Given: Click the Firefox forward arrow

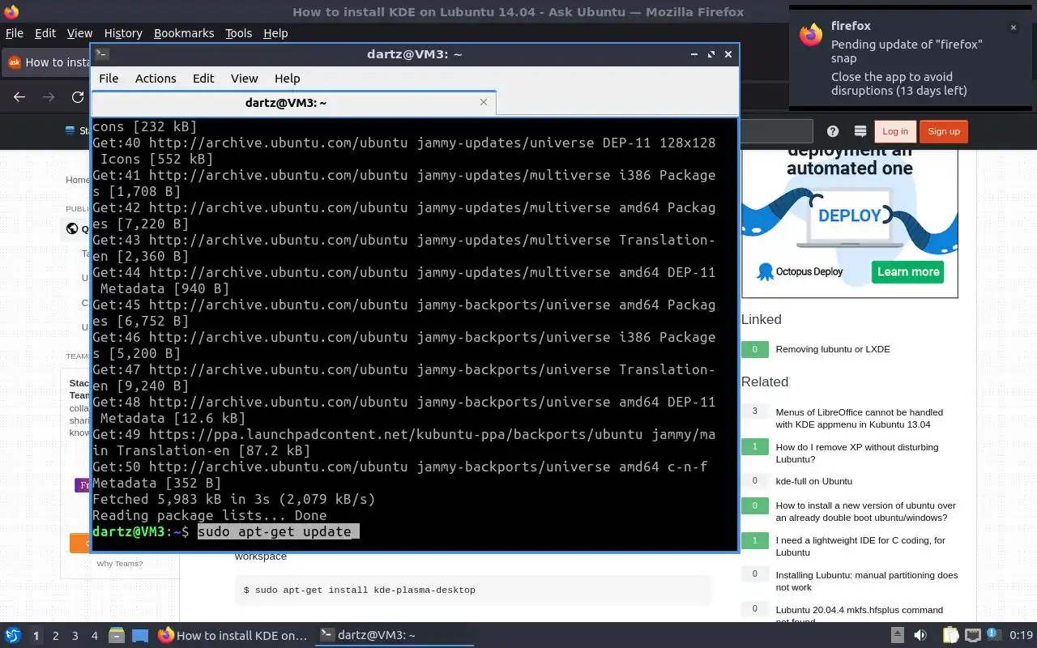Looking at the screenshot, I should tap(49, 97).
